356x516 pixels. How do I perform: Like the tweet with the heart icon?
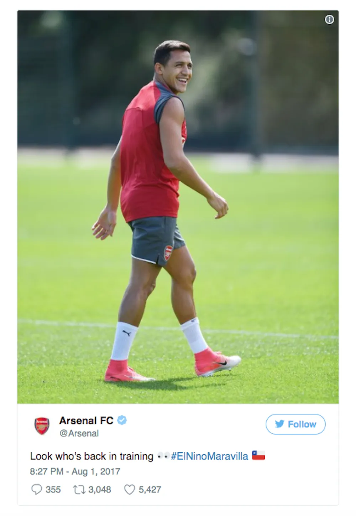tap(129, 490)
